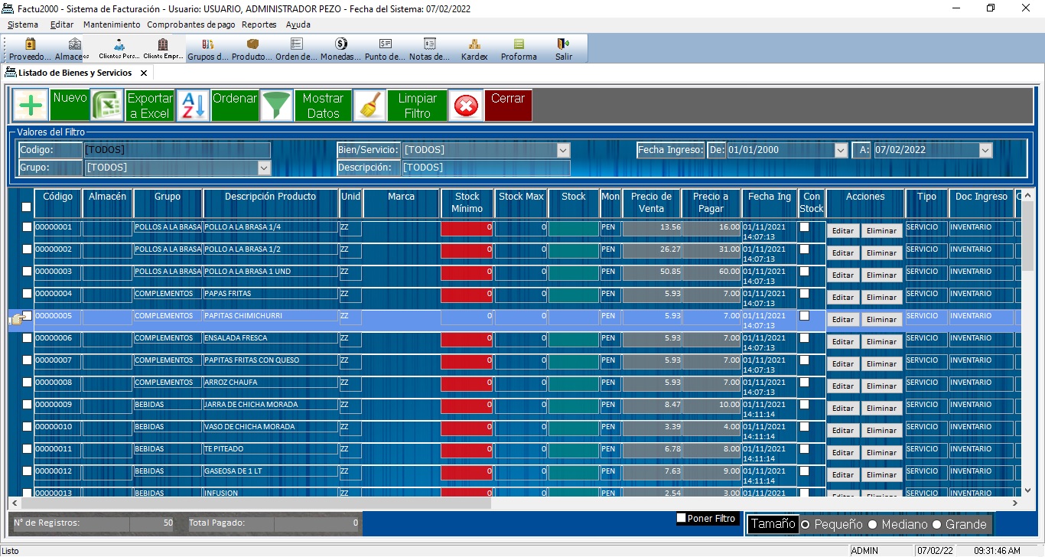Open the Proveedores toolbar icon
This screenshot has width=1045, height=557.
click(x=31, y=49)
